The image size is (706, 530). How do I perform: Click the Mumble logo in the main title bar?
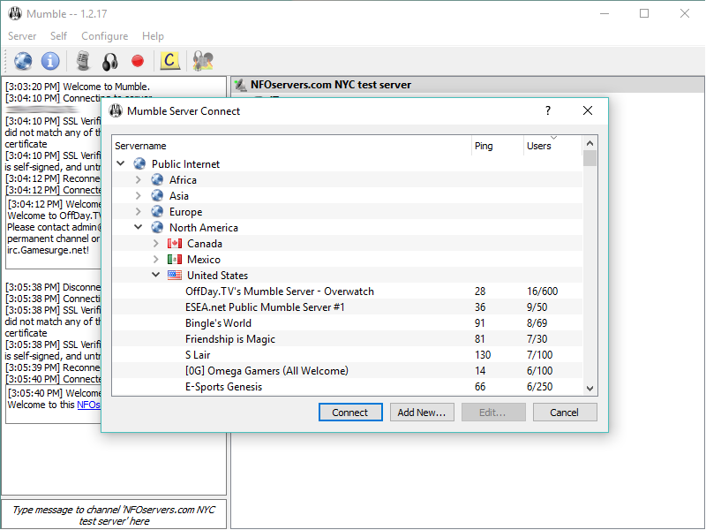click(15, 13)
